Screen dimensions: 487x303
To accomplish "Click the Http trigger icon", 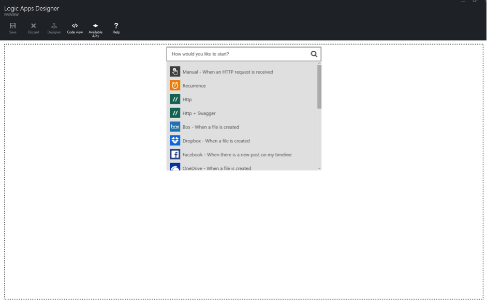I will 174,99.
